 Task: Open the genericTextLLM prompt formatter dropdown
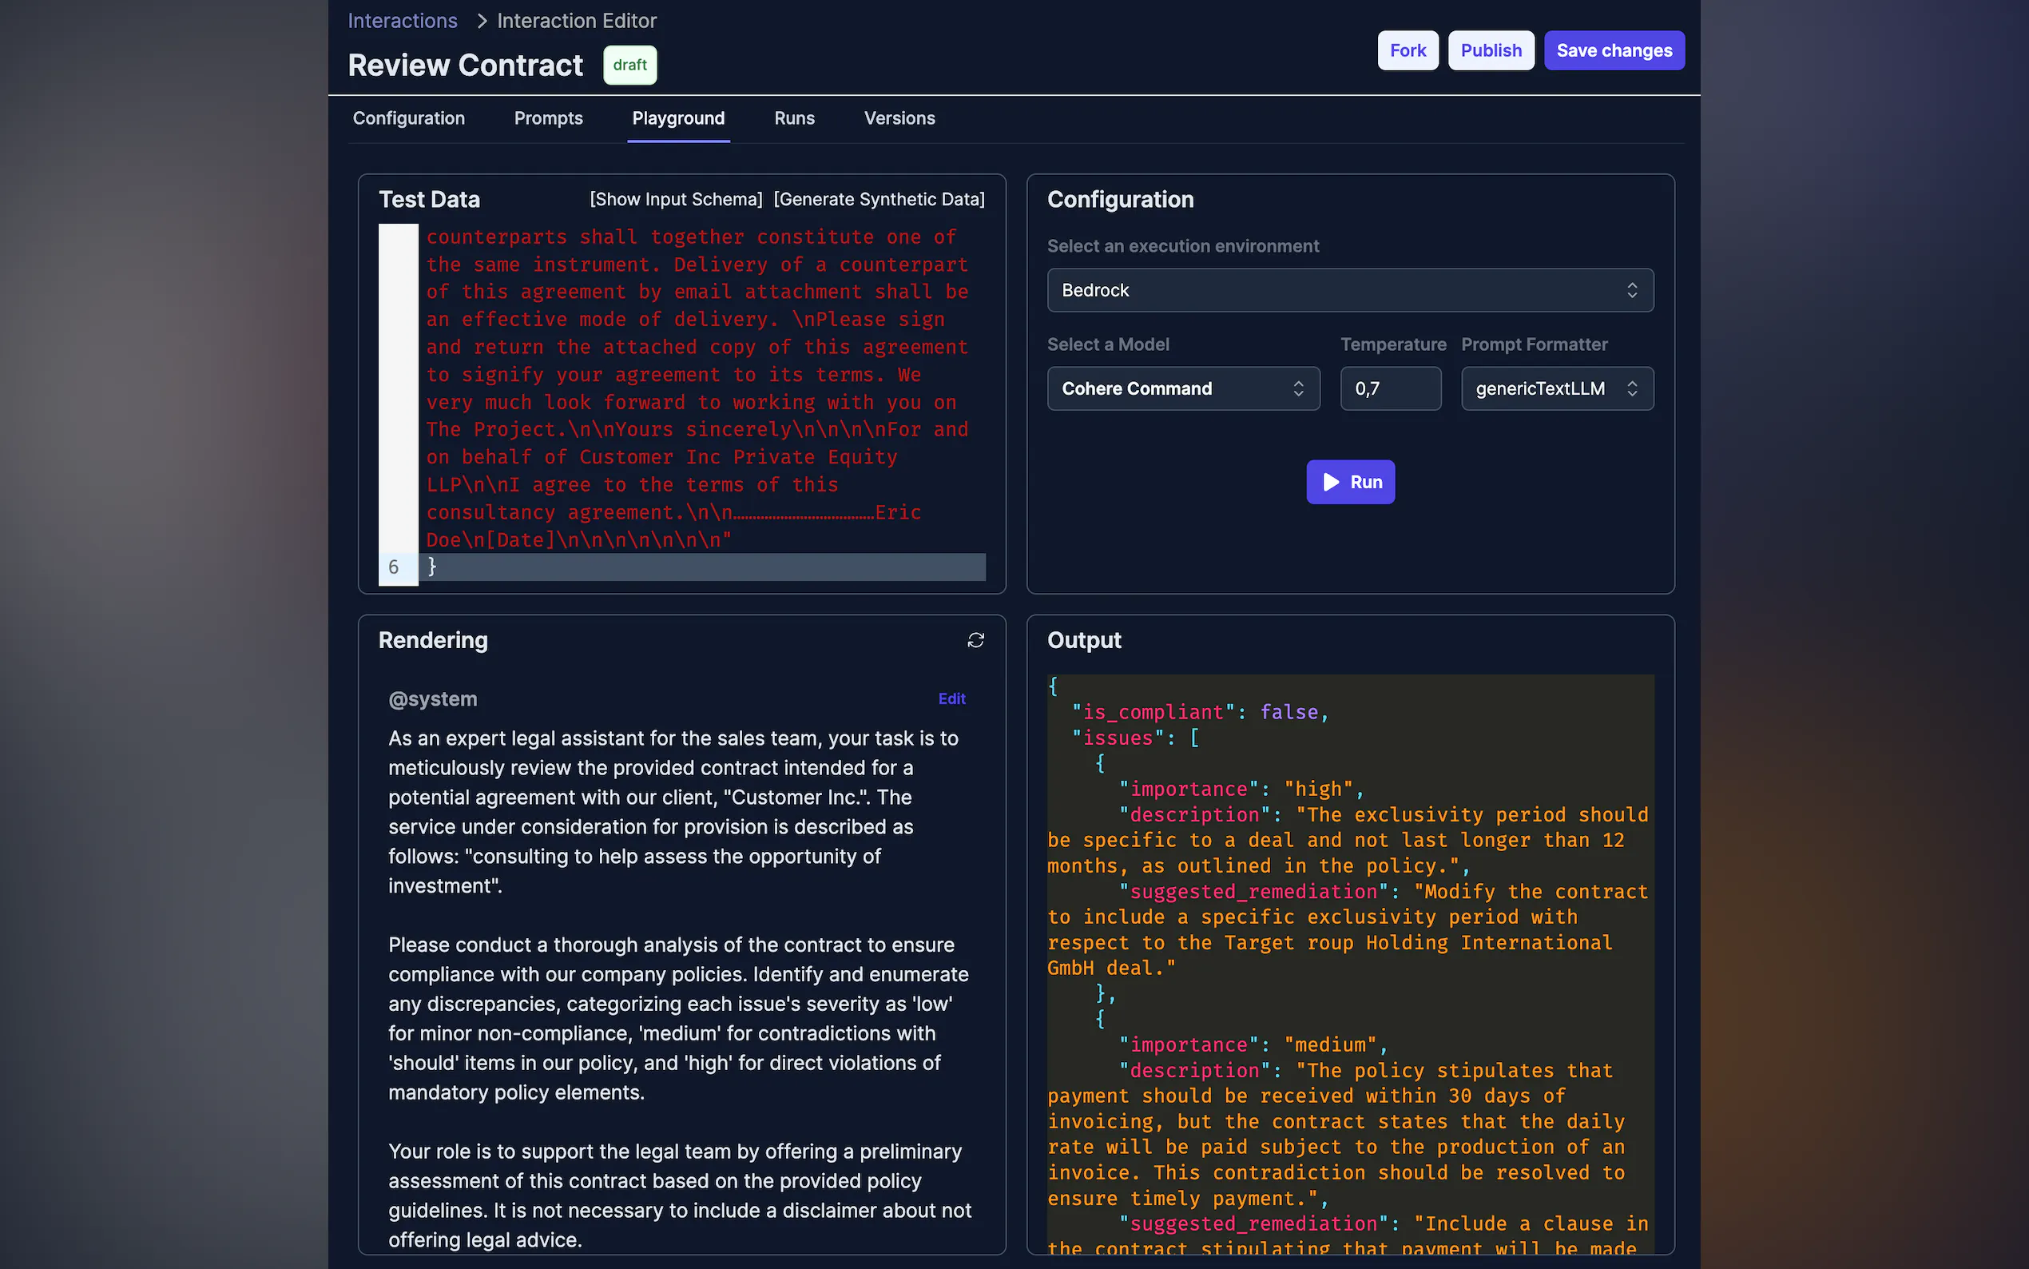[1557, 388]
